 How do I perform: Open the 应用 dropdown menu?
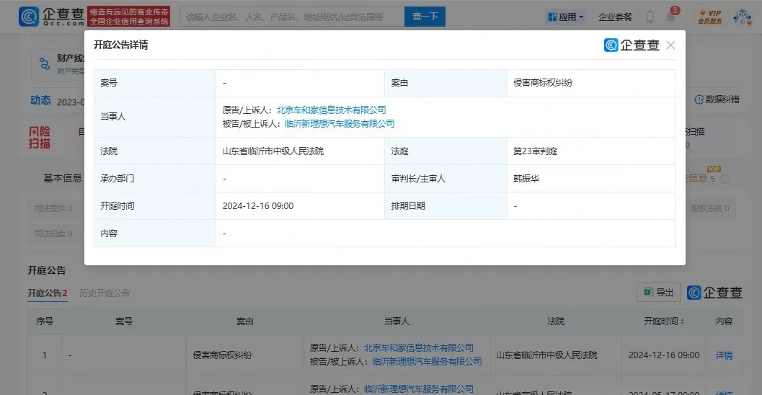566,17
